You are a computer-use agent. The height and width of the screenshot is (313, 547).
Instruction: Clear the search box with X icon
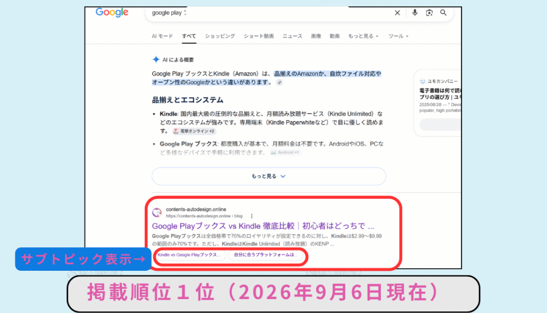point(397,13)
